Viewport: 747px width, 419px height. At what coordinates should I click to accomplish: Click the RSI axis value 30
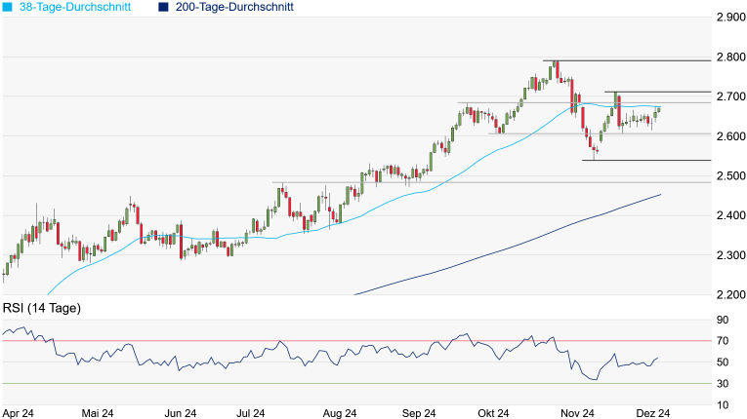pyautogui.click(x=723, y=383)
